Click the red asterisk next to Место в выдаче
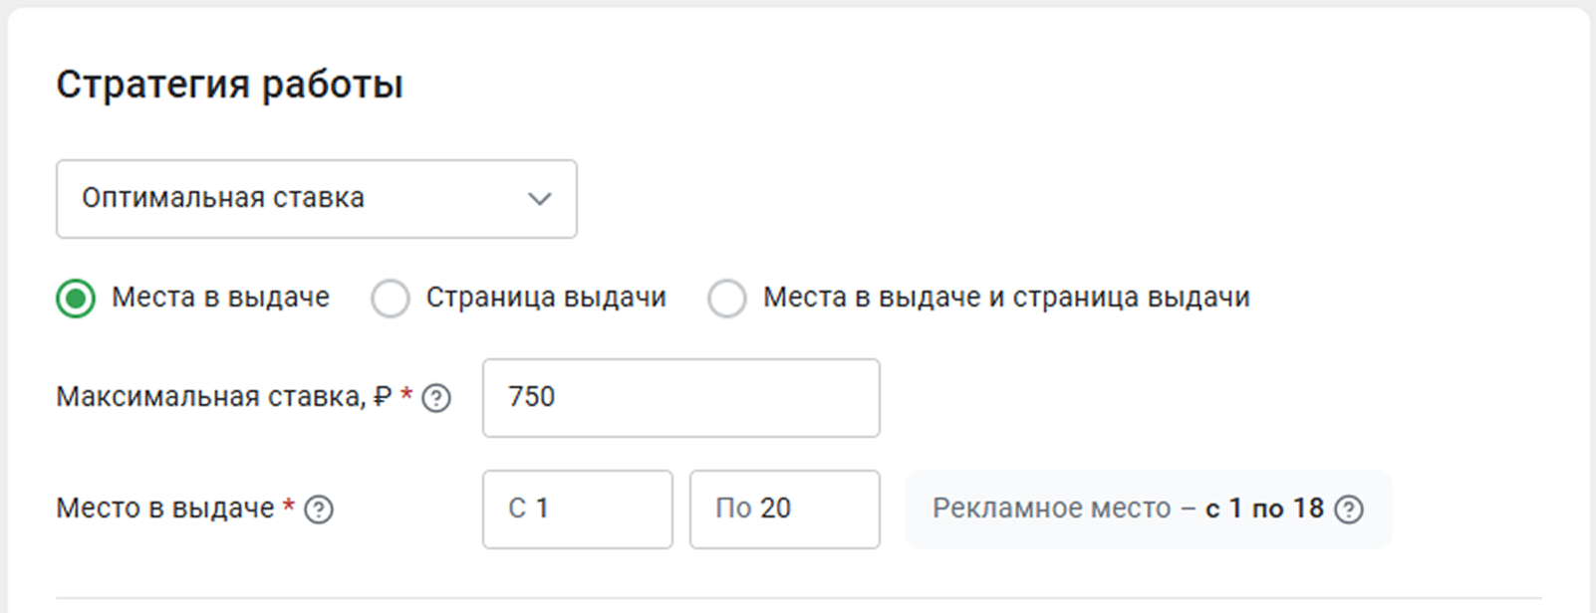The width and height of the screenshot is (1596, 613). (289, 506)
